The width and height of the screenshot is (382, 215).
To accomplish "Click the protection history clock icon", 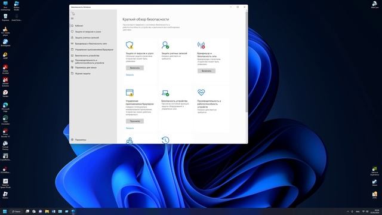I will [165, 140].
